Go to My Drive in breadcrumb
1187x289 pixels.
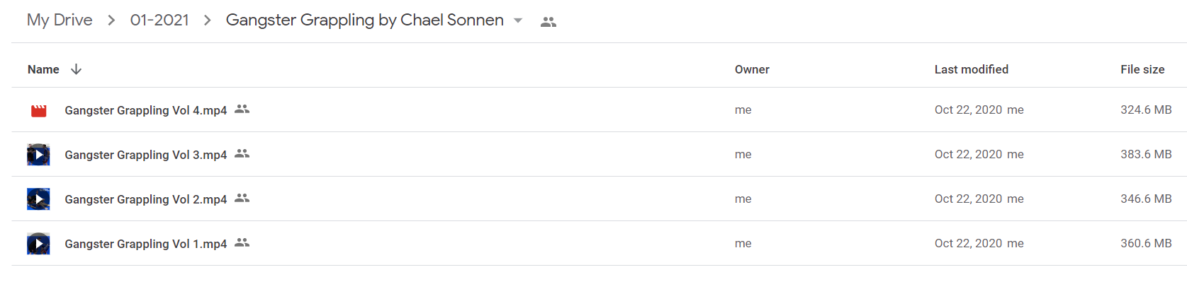point(60,20)
